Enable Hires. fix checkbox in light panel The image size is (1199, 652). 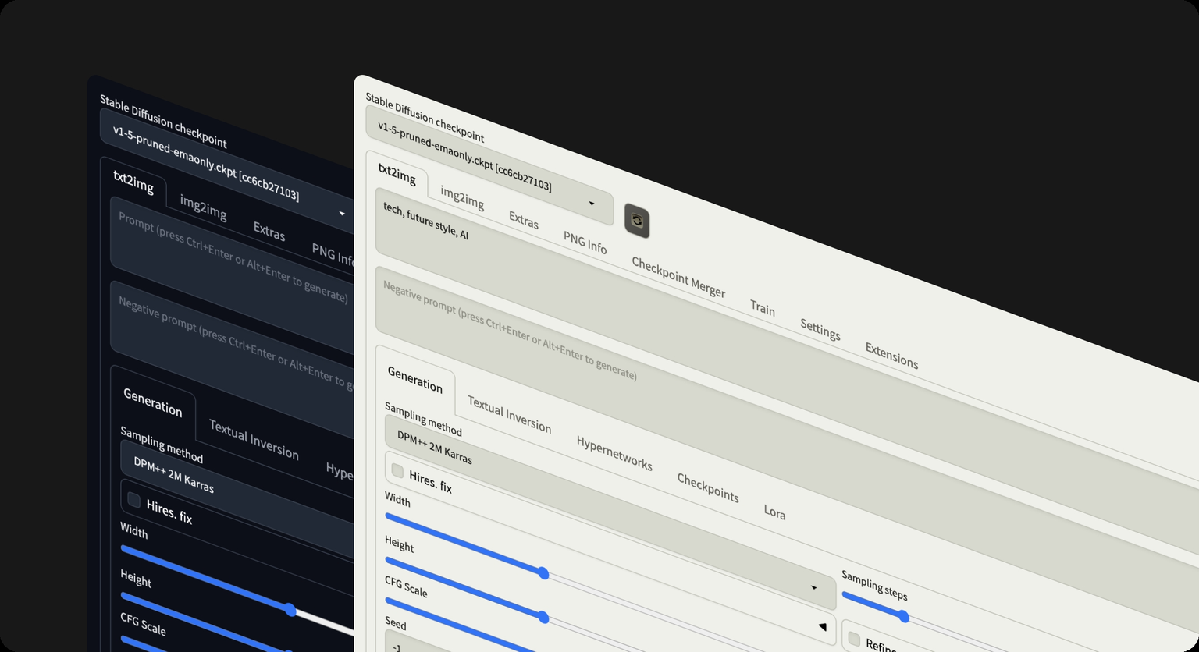click(397, 471)
